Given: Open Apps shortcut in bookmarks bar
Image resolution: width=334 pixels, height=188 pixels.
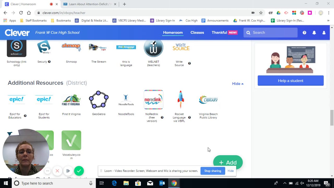Looking at the screenshot, I should [10, 21].
